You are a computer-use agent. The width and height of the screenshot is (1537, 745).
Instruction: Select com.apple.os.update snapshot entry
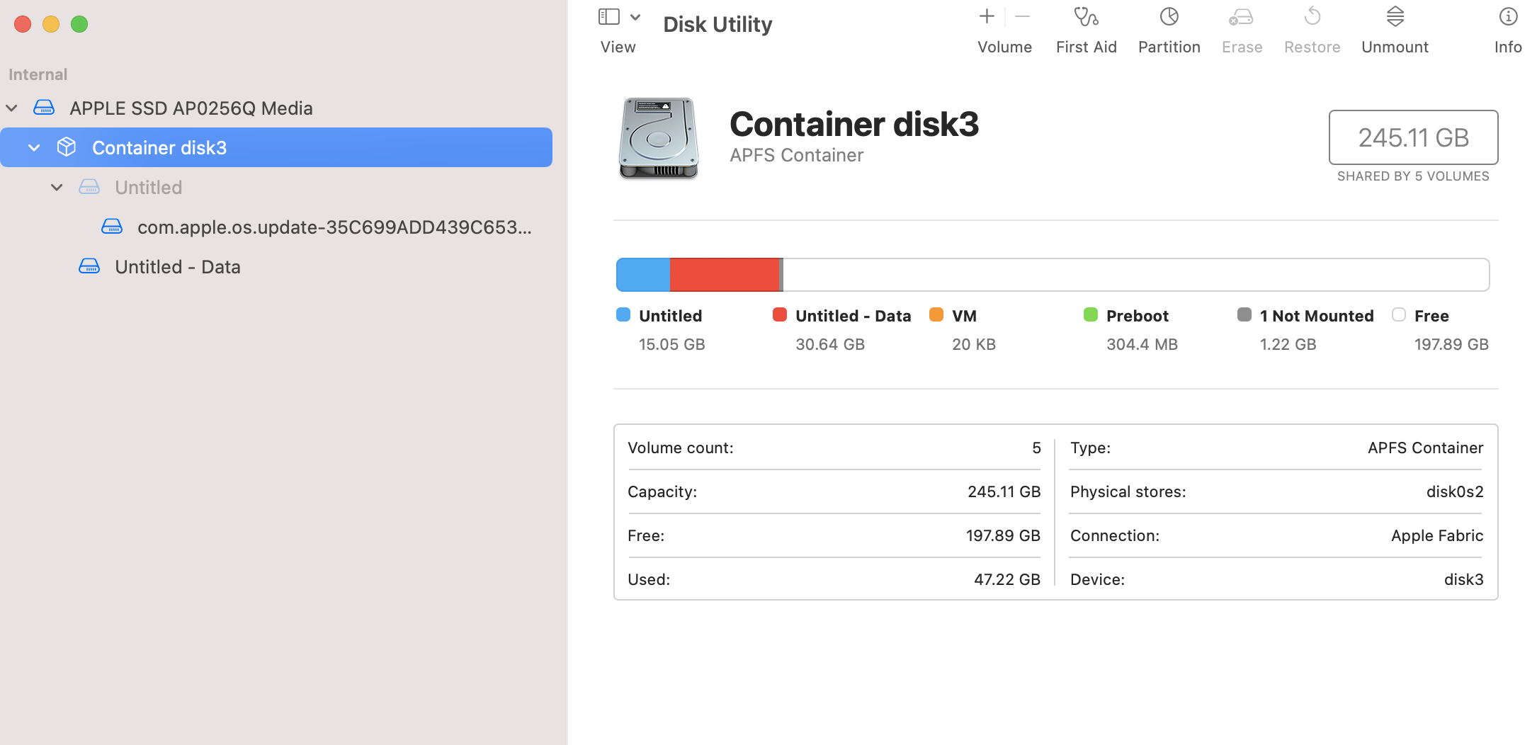(x=334, y=227)
